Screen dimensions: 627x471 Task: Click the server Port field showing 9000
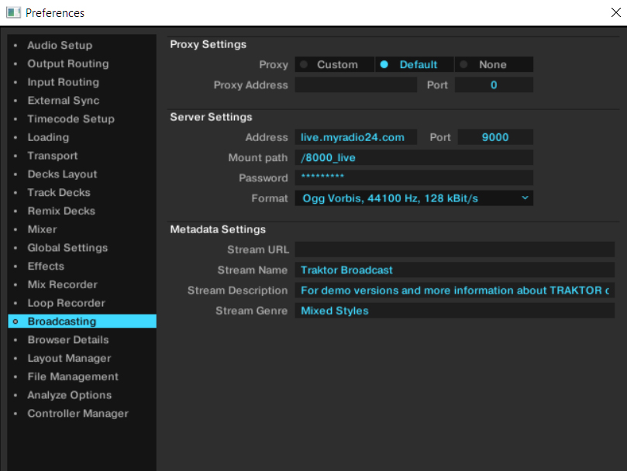click(x=494, y=137)
